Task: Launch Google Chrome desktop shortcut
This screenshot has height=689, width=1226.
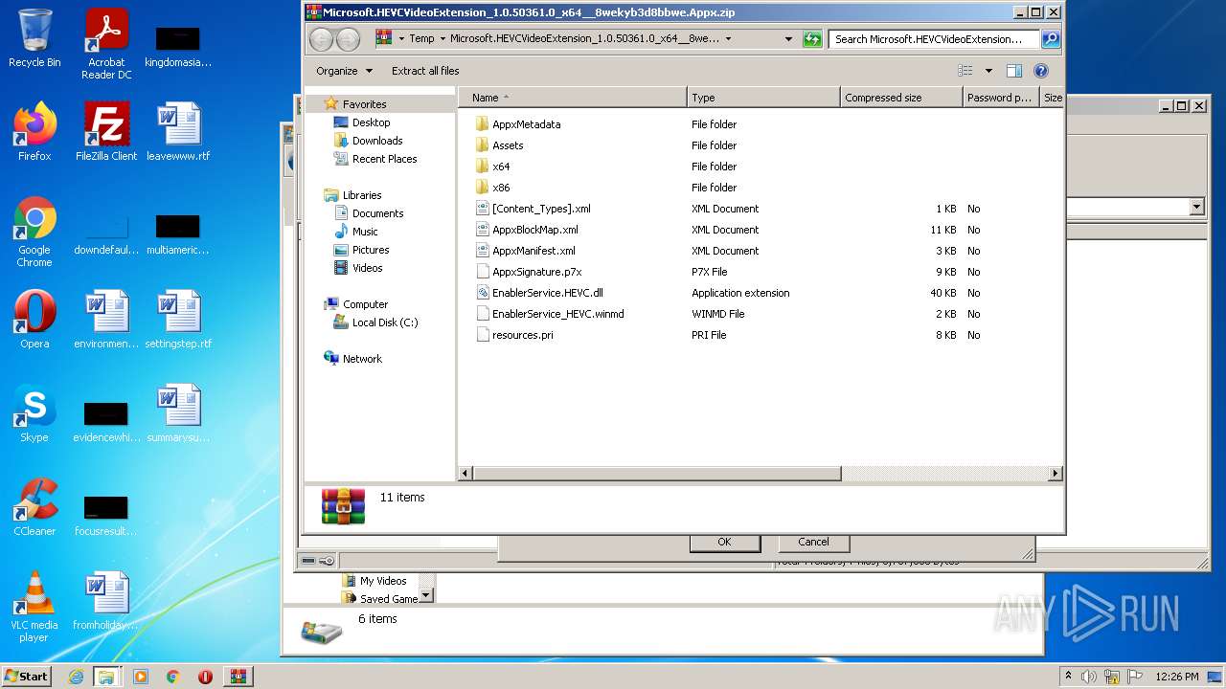Action: point(34,233)
